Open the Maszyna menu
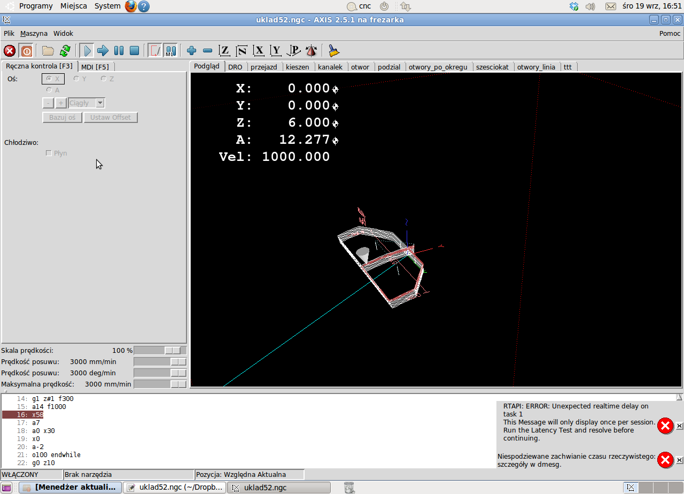The width and height of the screenshot is (684, 494). [x=34, y=33]
